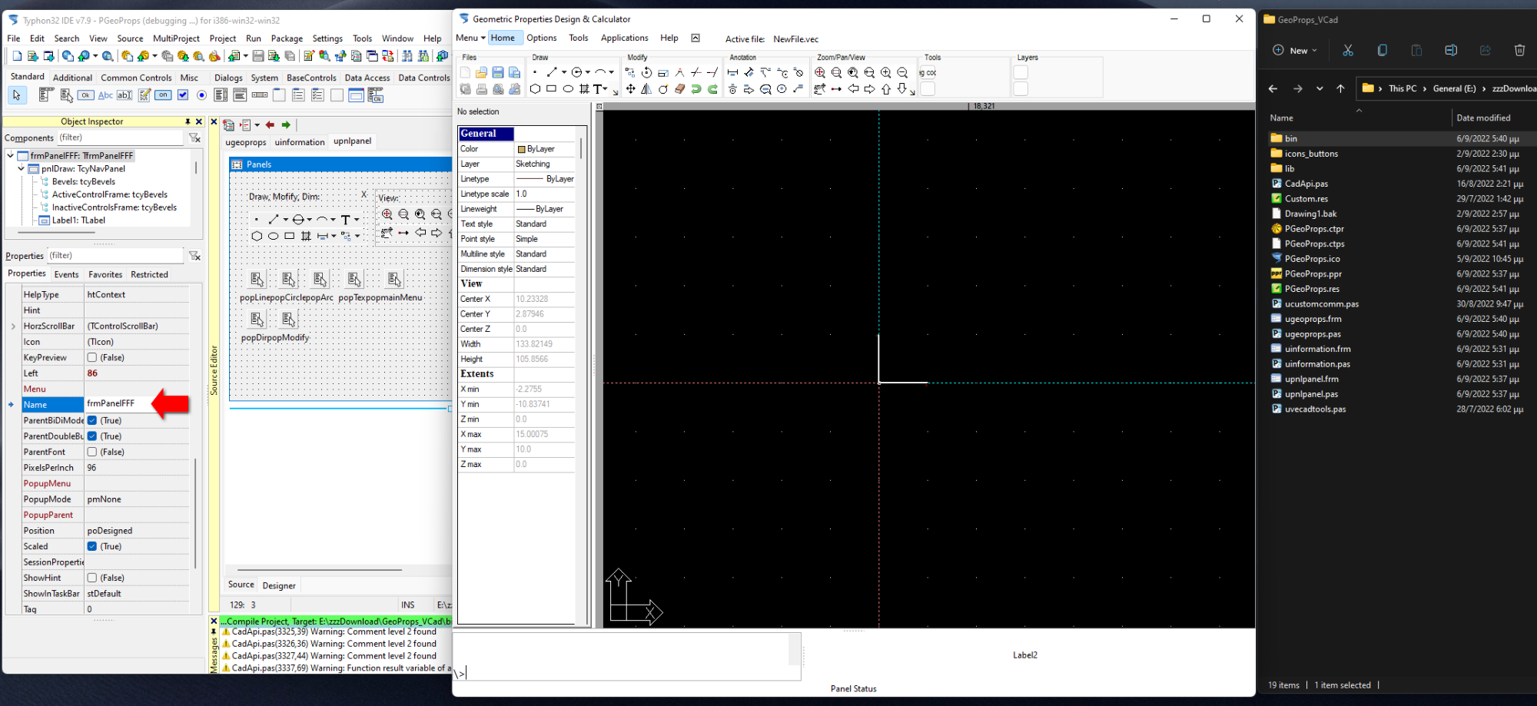Screen dimensions: 1537x706
Task: Click Pan hand icon in the Zoom/Pan/View group
Action: (x=820, y=89)
